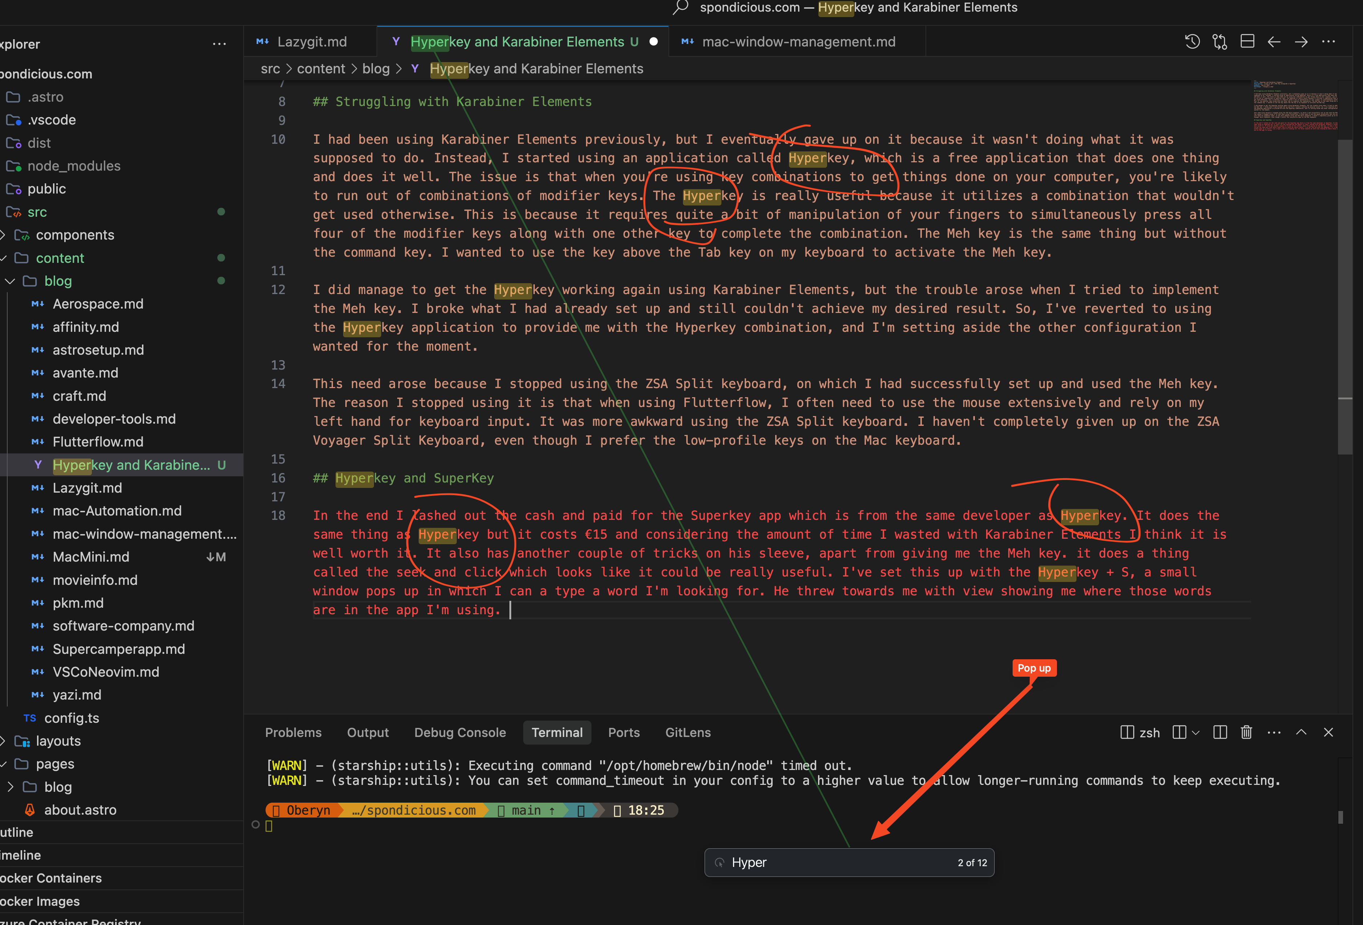
Task: Close the terminal panel
Action: [x=1329, y=733]
